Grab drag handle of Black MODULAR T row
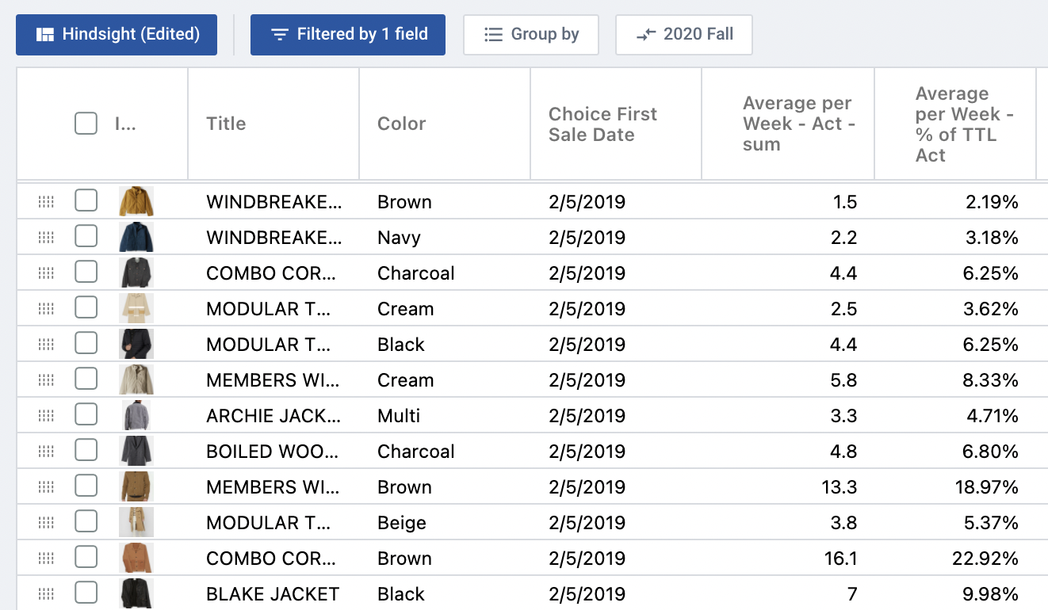This screenshot has height=610, width=1048. (x=46, y=345)
